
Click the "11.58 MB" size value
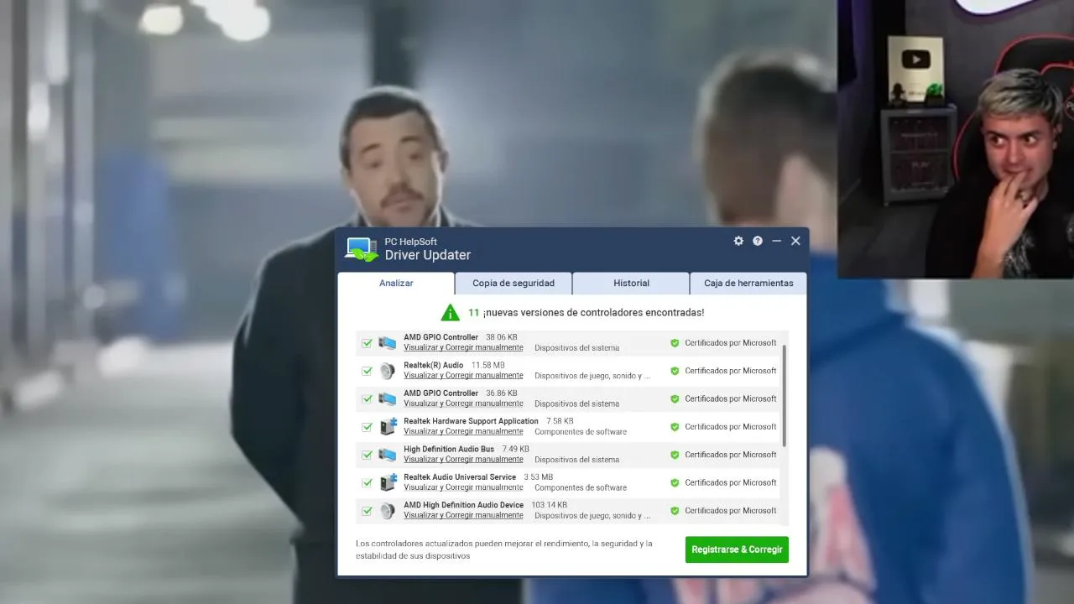(488, 366)
